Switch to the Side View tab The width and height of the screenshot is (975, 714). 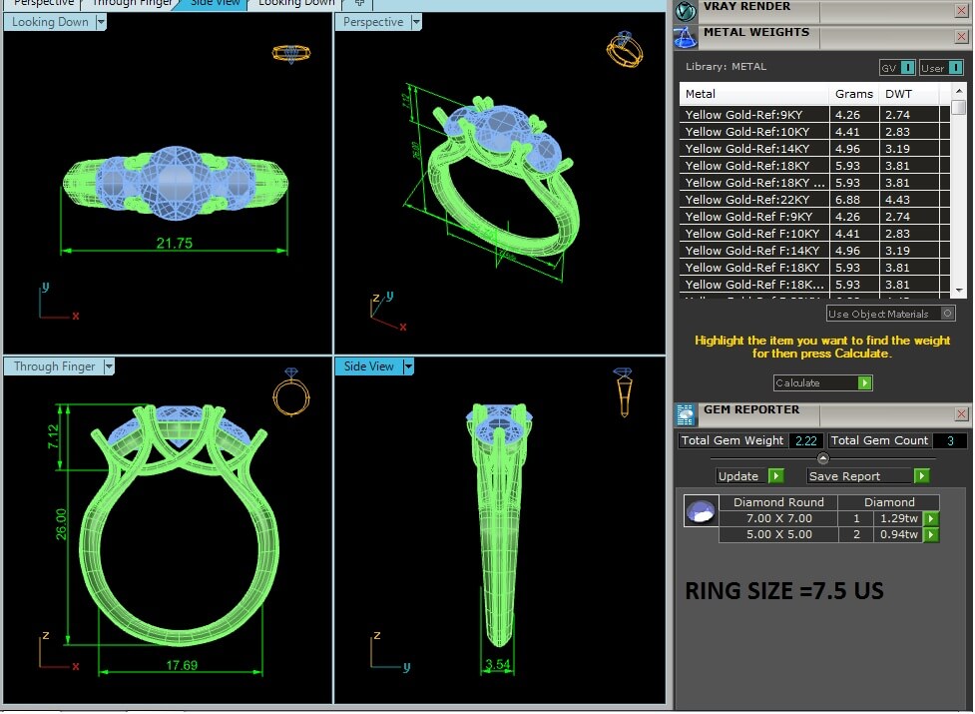(x=215, y=3)
